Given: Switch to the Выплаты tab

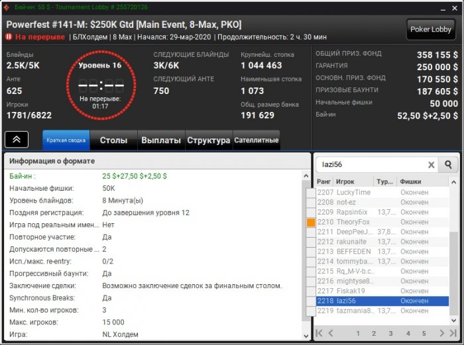Looking at the screenshot, I should pyautogui.click(x=161, y=140).
